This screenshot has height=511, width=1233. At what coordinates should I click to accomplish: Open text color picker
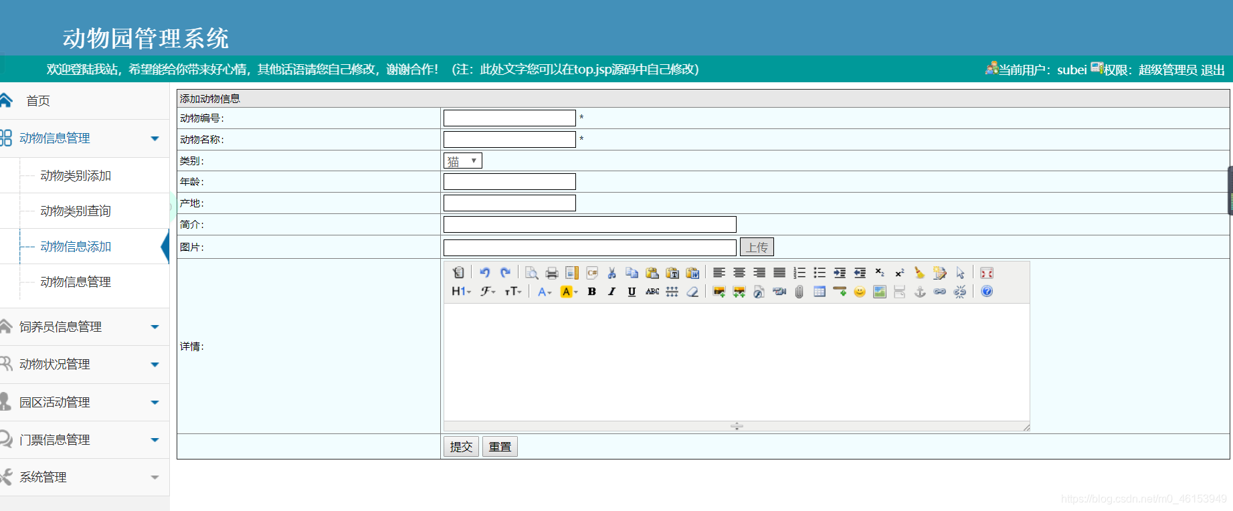[545, 292]
